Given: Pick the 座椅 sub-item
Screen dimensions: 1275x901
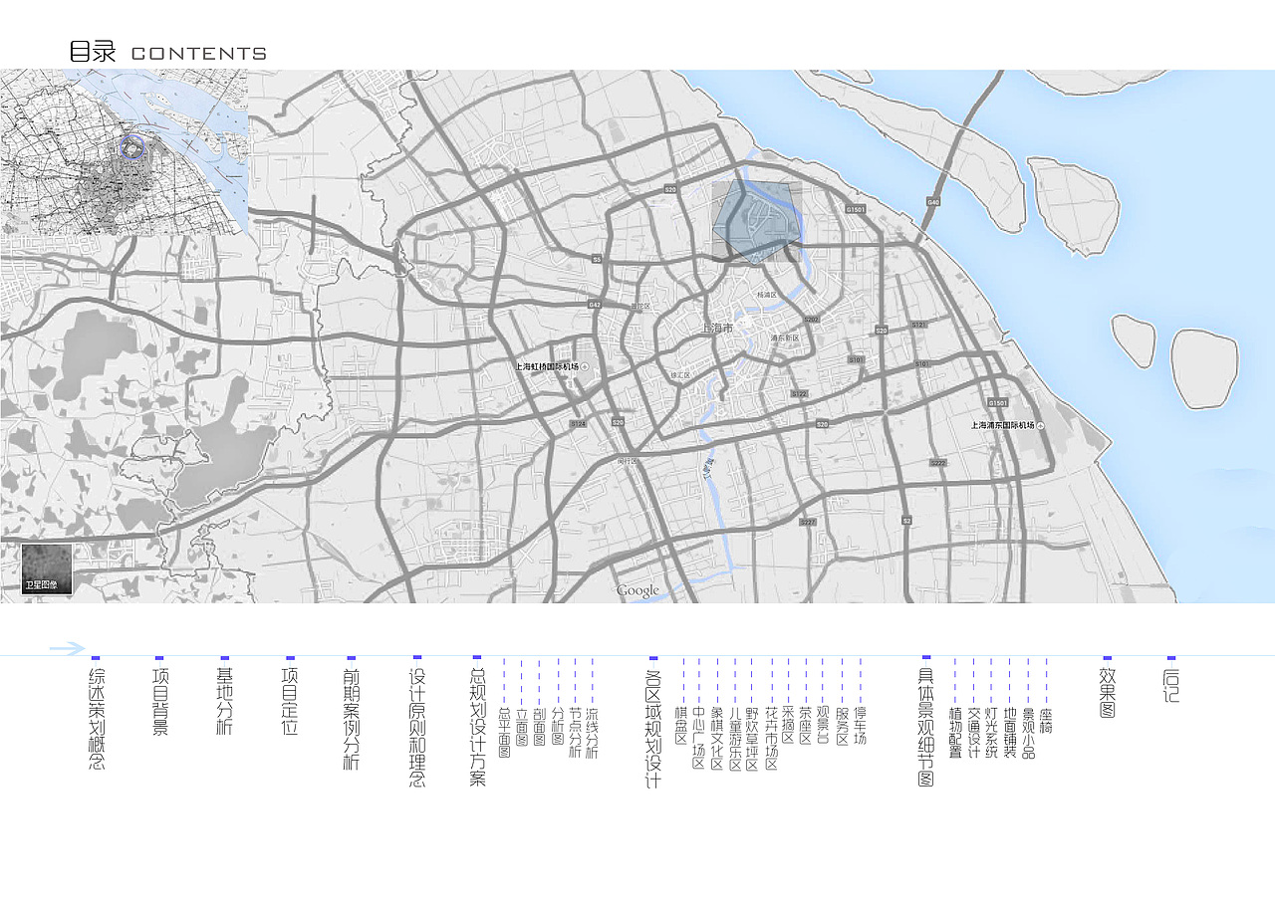Looking at the screenshot, I should (x=1046, y=722).
